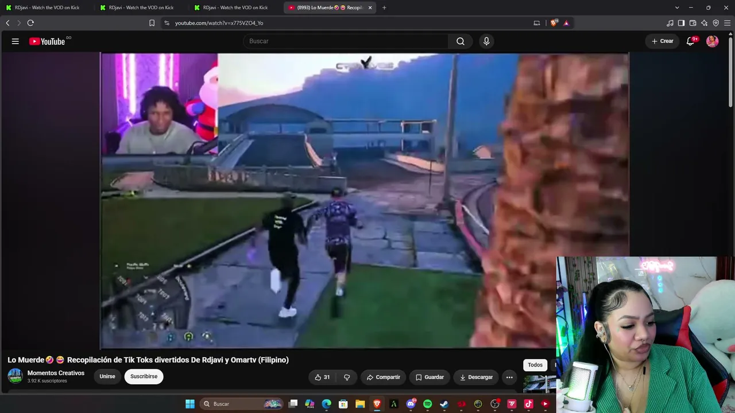735x413 pixels.
Task: Open the Momentos Creativos channel avatar
Action: click(15, 376)
